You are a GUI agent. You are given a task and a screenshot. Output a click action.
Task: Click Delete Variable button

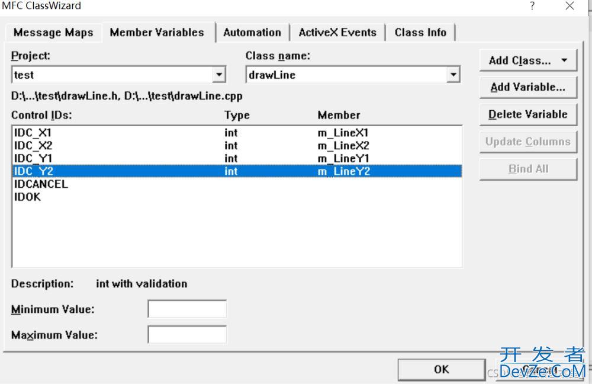(528, 114)
